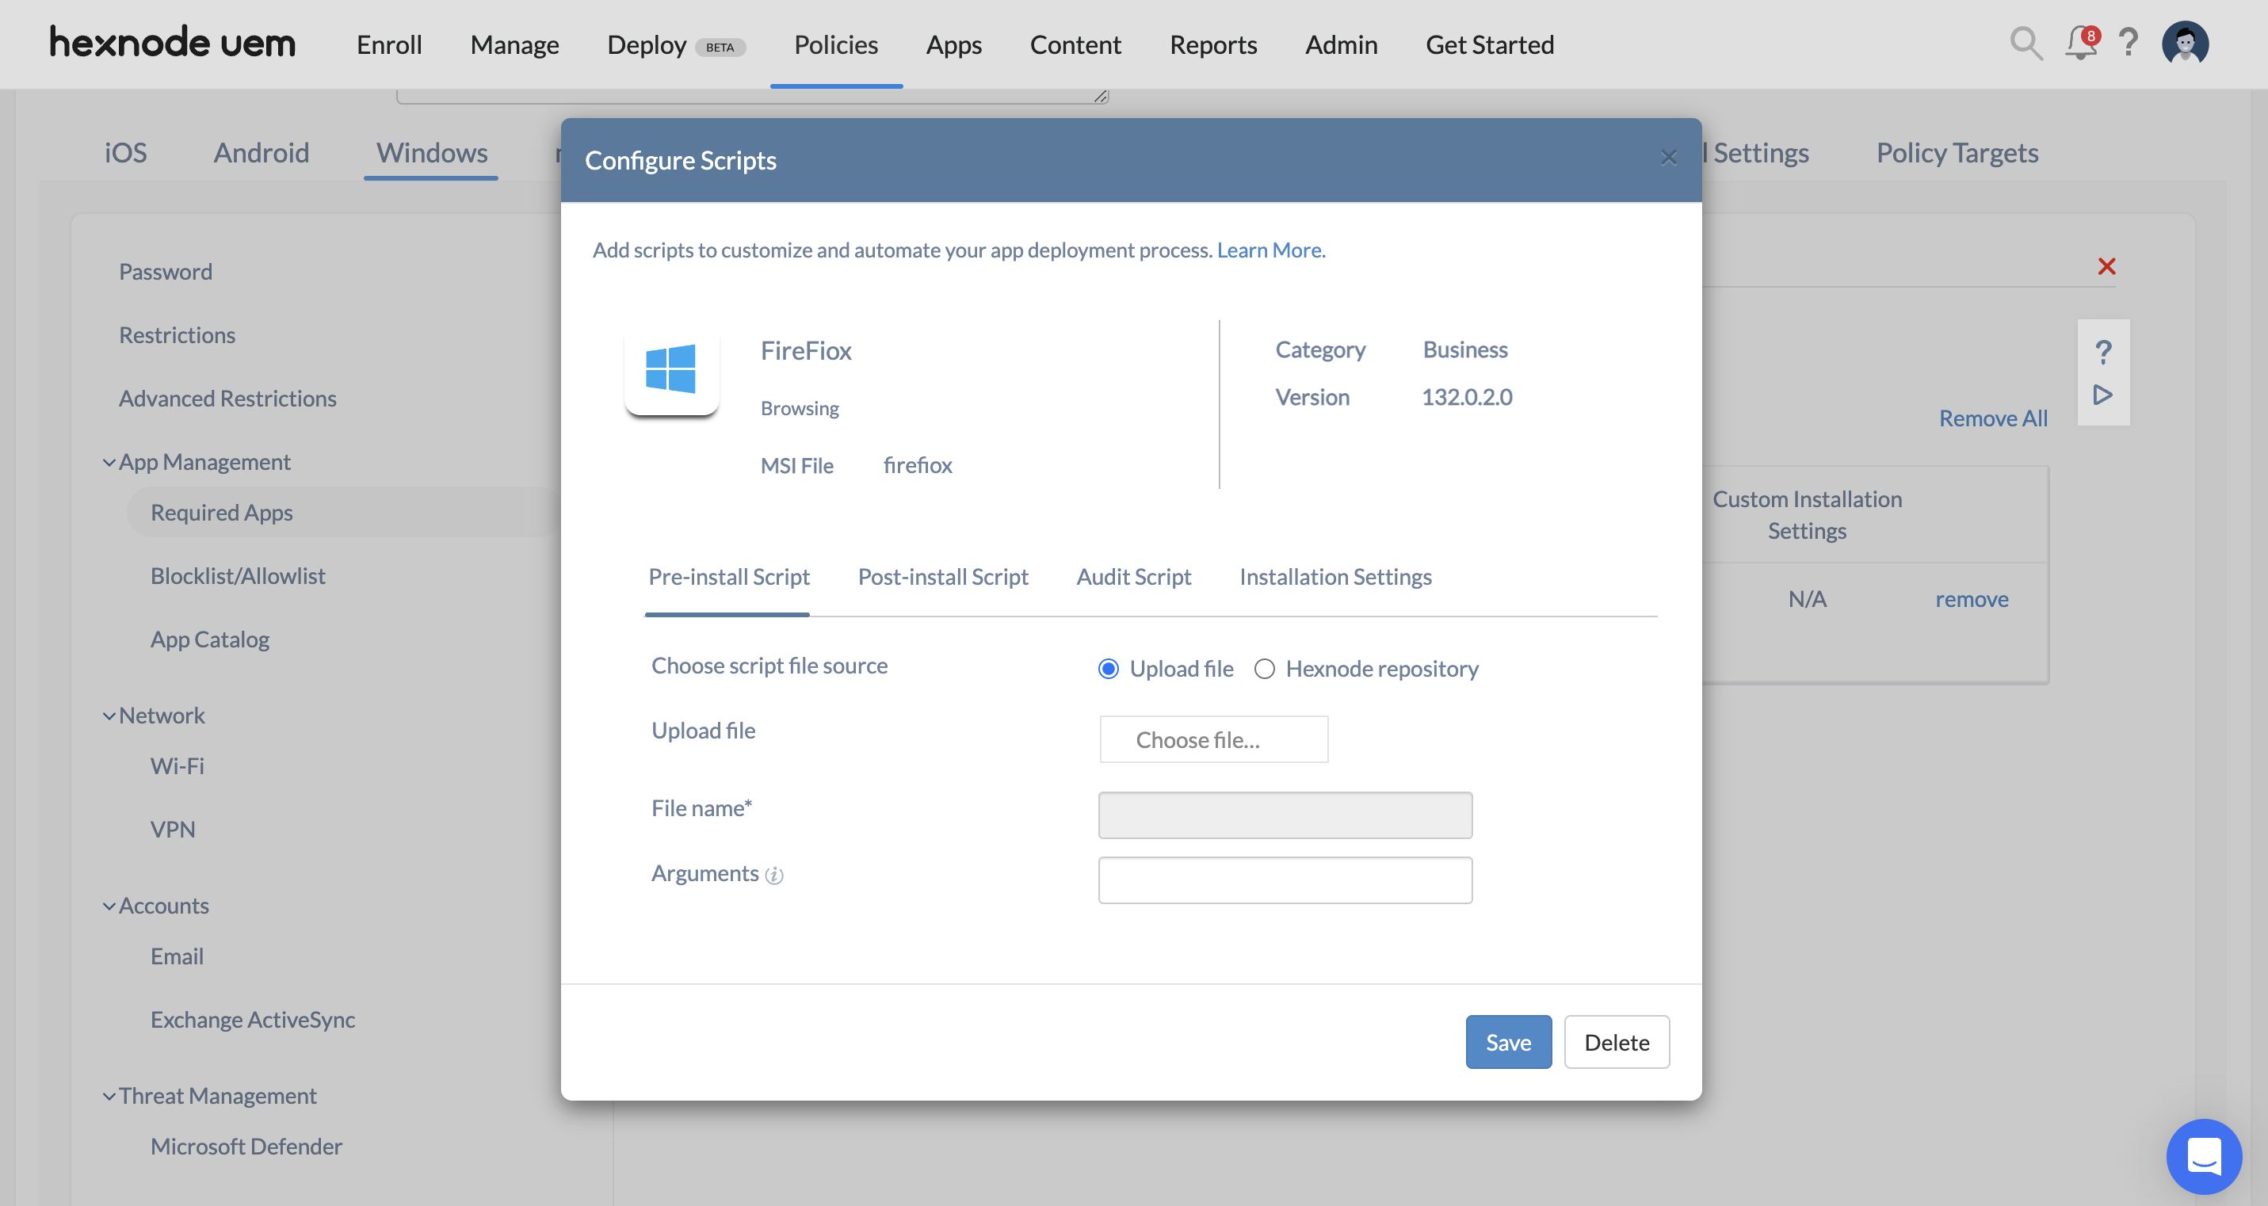Open the Reports menu
This screenshot has height=1206, width=2268.
(x=1212, y=44)
